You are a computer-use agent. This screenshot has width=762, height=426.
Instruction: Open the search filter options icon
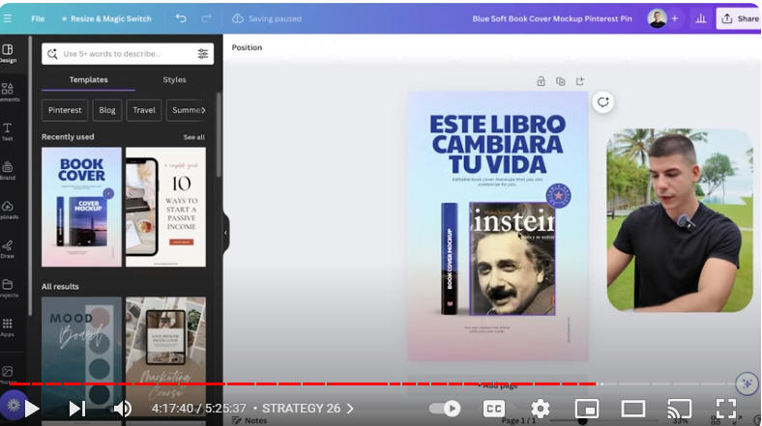[x=203, y=54]
